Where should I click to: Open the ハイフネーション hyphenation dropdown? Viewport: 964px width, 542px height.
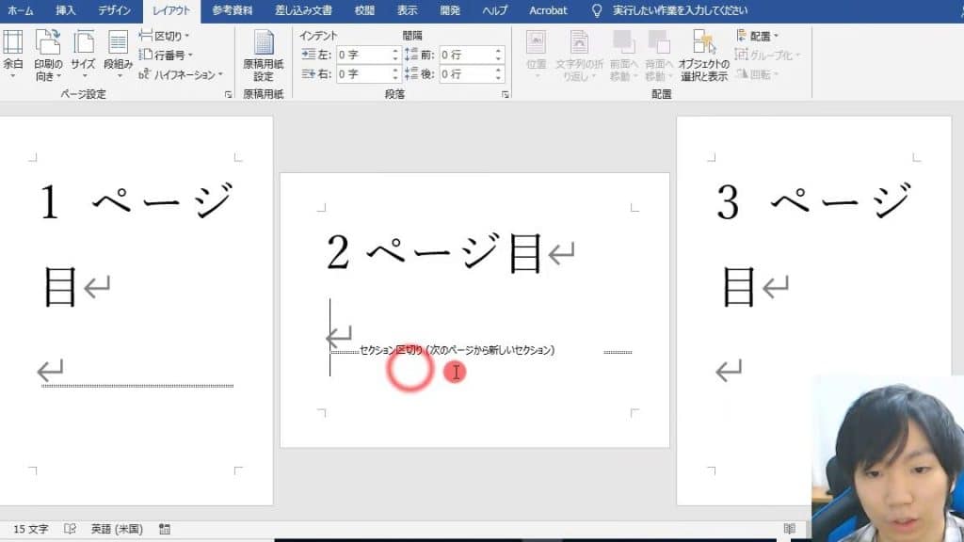[x=182, y=74]
